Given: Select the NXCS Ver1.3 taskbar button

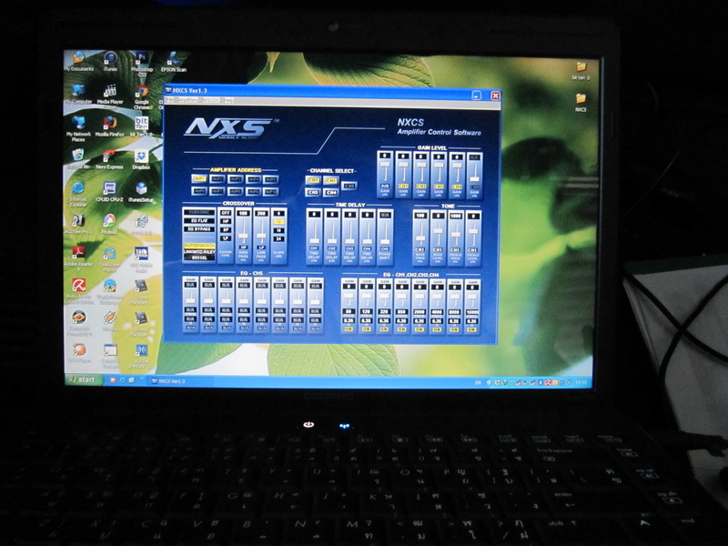Looking at the screenshot, I should point(179,380).
